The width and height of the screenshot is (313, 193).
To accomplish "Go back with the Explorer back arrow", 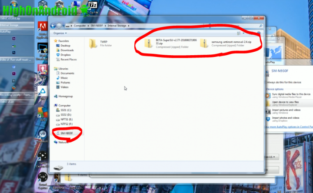I will pos(53,26).
